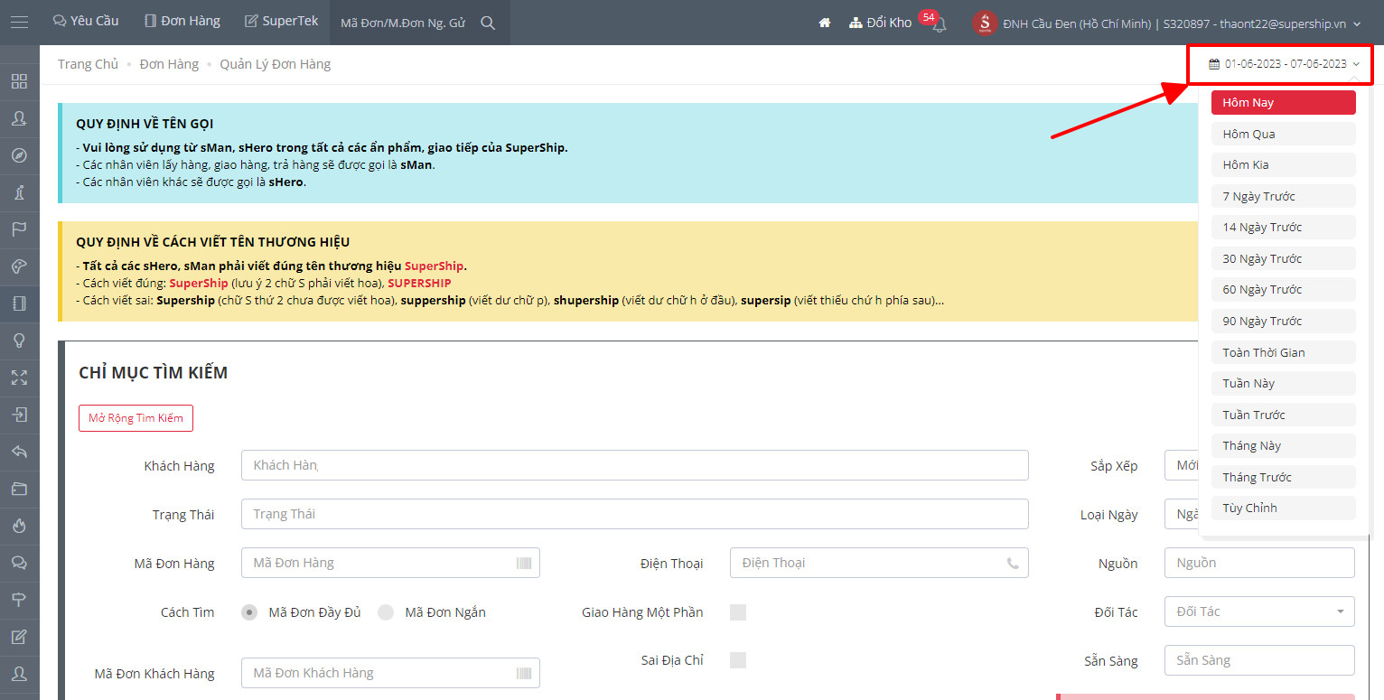
Task: Choose Tuần Này in the date list
Action: coord(1283,383)
